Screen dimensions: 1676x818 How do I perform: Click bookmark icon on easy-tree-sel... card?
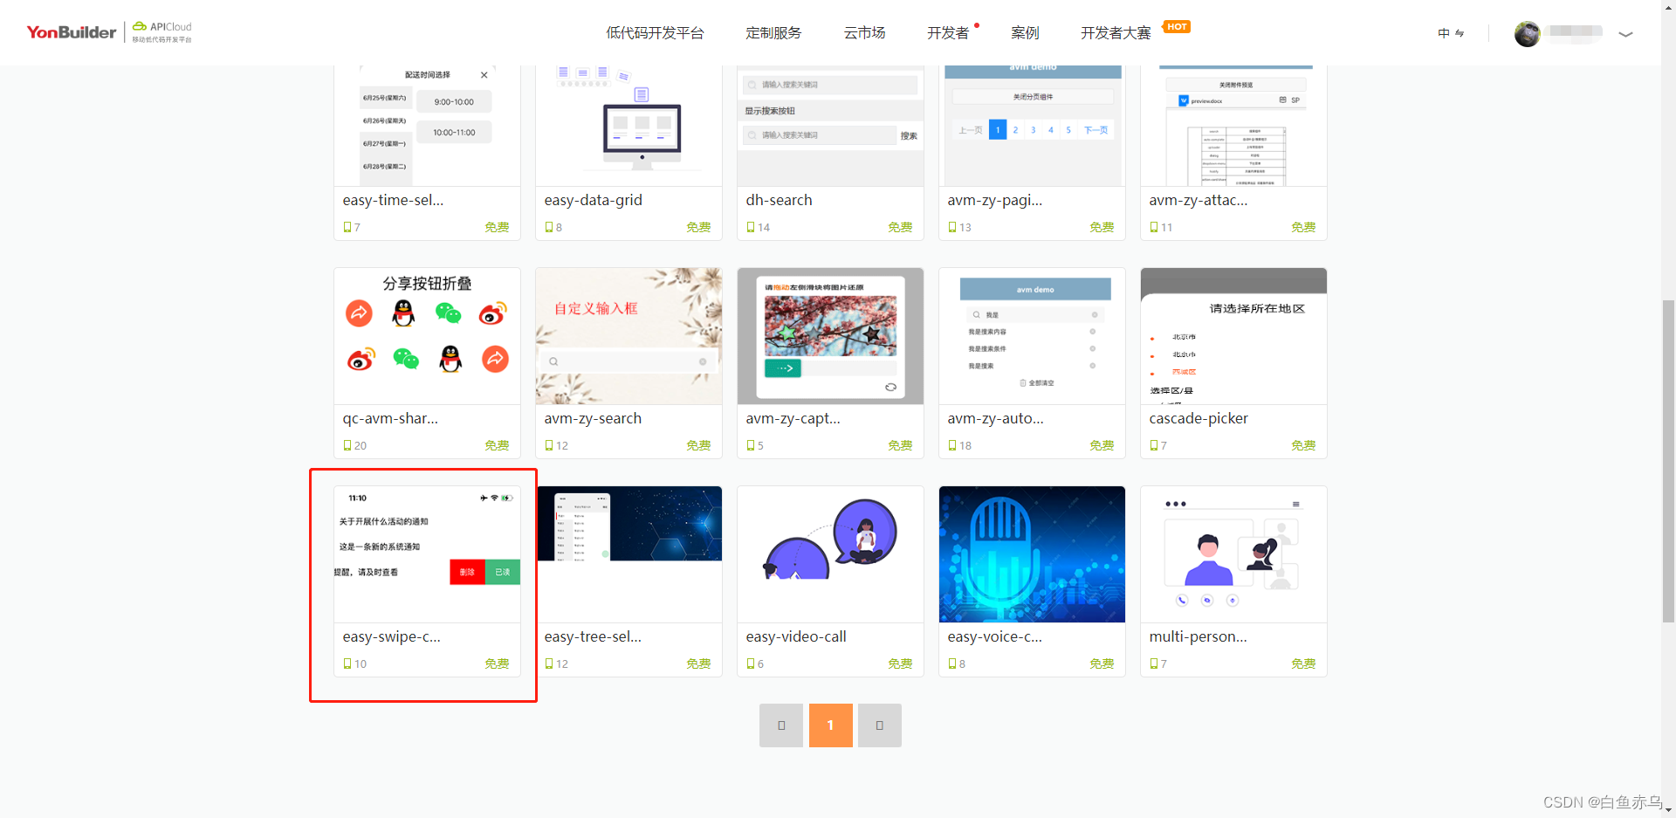click(x=548, y=663)
